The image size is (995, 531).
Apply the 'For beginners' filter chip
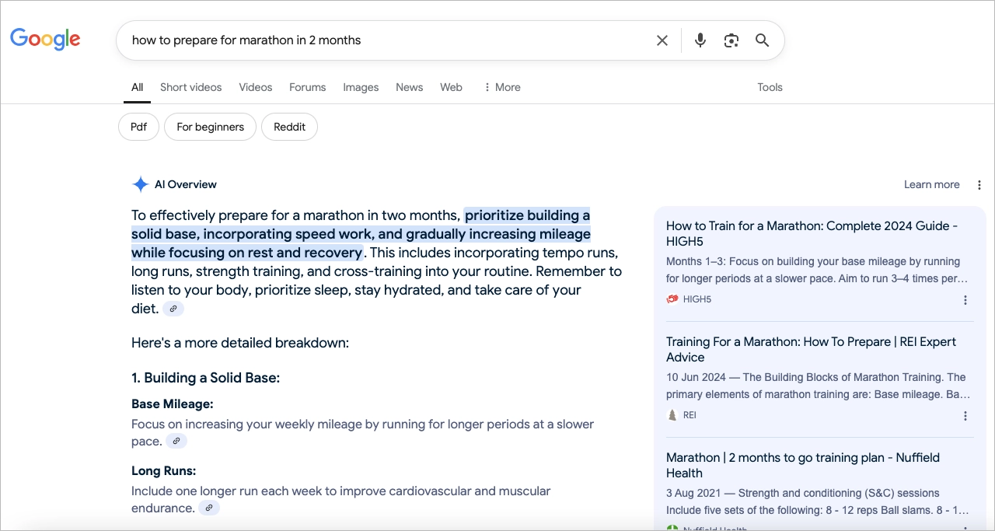tap(210, 127)
